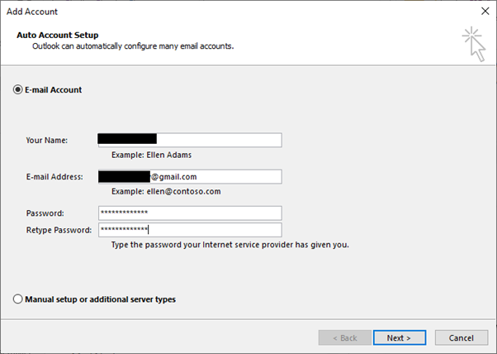Click the "Password:" field label

[45, 213]
